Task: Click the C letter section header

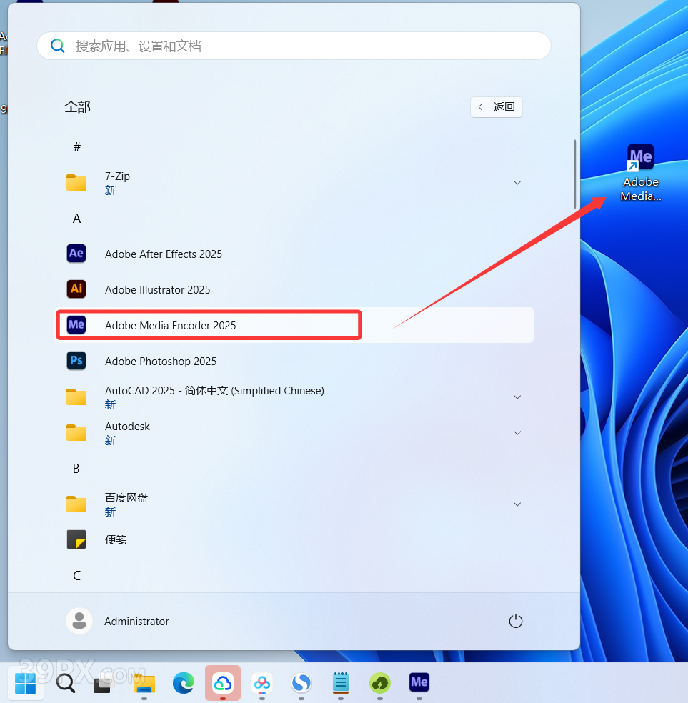Action: coord(77,576)
